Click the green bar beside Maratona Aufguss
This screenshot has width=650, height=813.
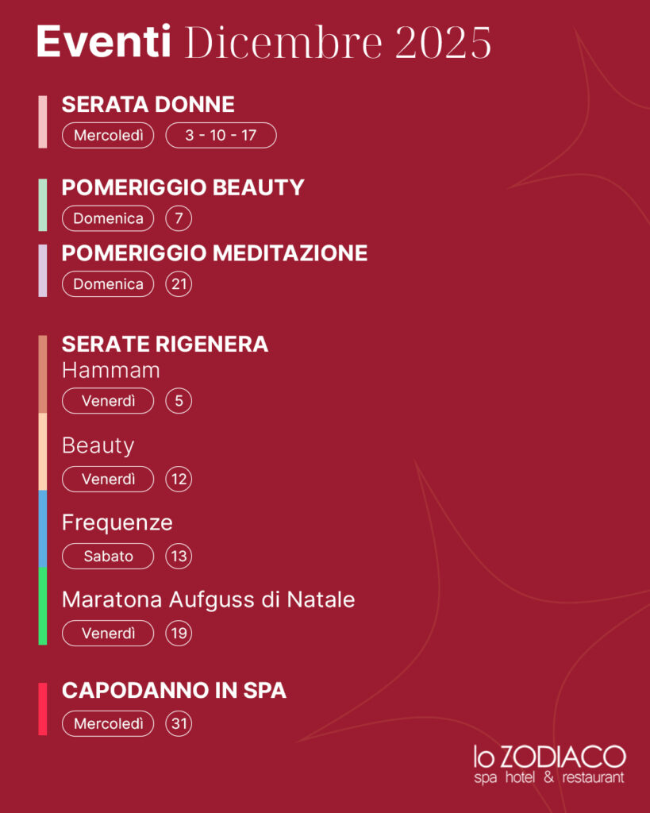point(43,606)
